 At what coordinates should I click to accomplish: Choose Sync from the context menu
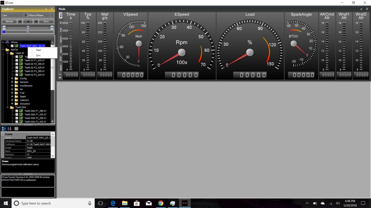pos(42,55)
